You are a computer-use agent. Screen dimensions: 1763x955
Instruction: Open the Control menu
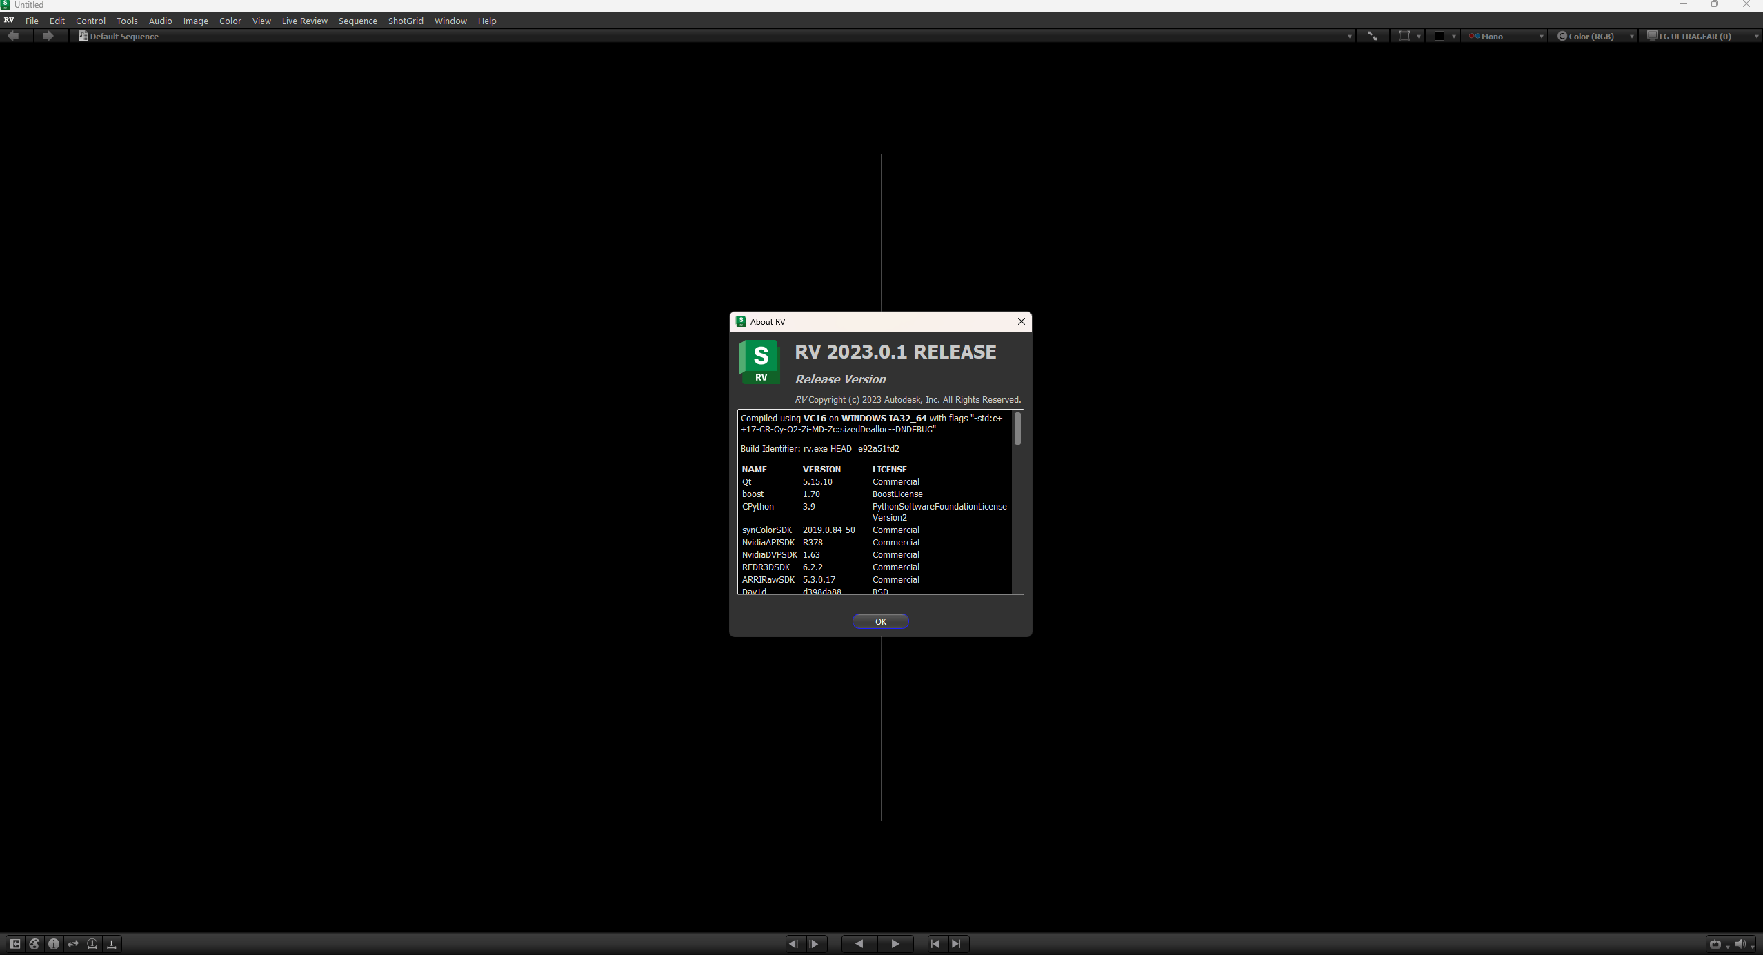(90, 21)
